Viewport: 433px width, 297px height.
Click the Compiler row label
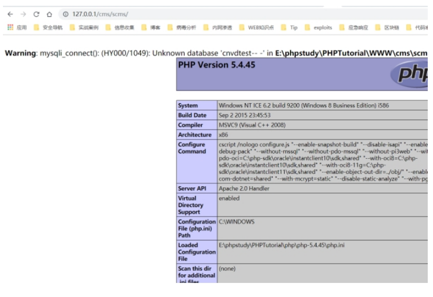(190, 125)
